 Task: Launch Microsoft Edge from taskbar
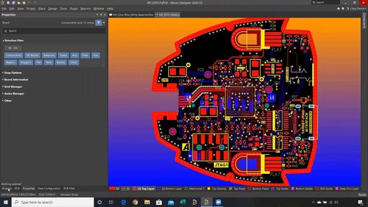(x=124, y=202)
